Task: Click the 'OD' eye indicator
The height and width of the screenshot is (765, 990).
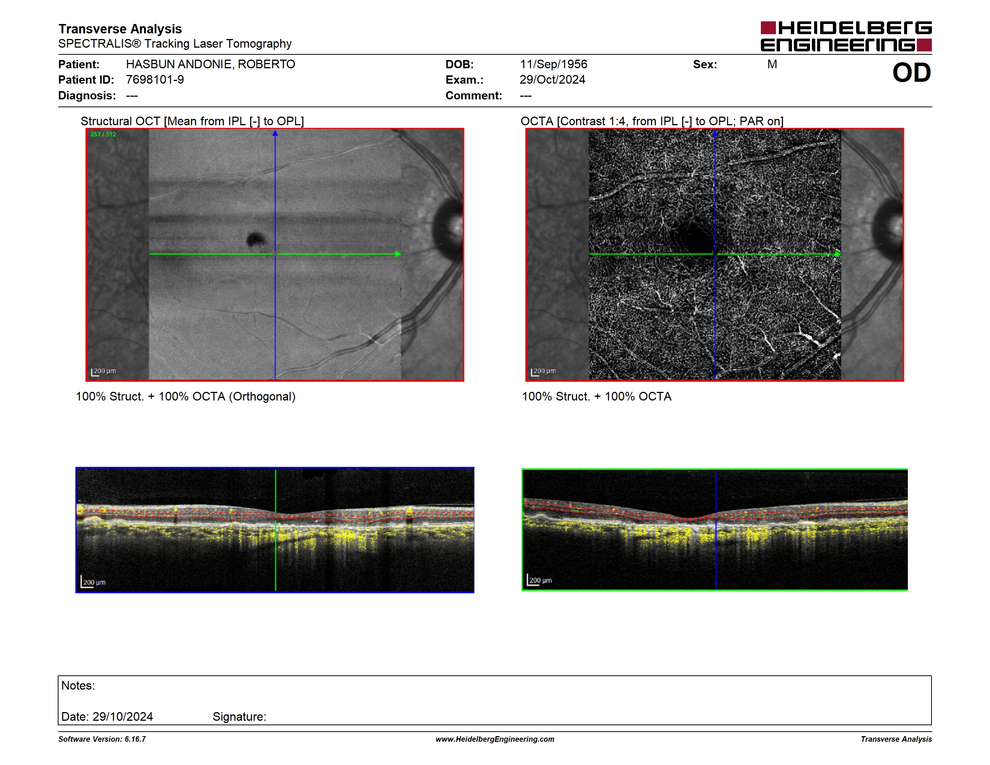Action: click(x=912, y=72)
